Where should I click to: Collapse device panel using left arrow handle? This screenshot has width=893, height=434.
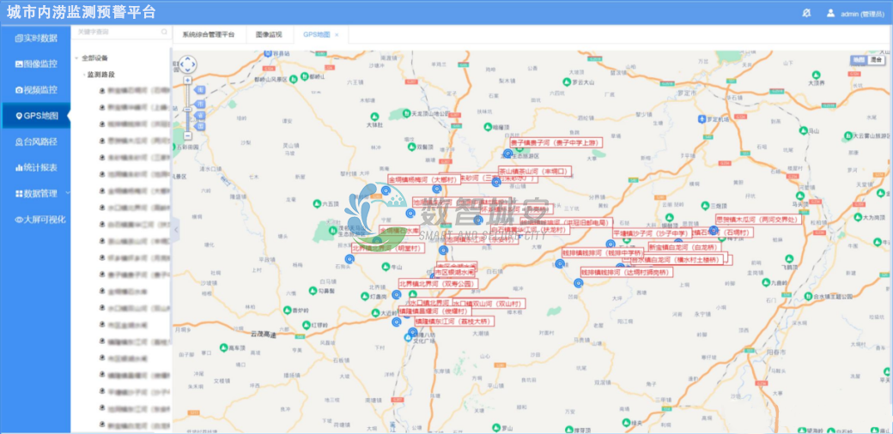[176, 230]
